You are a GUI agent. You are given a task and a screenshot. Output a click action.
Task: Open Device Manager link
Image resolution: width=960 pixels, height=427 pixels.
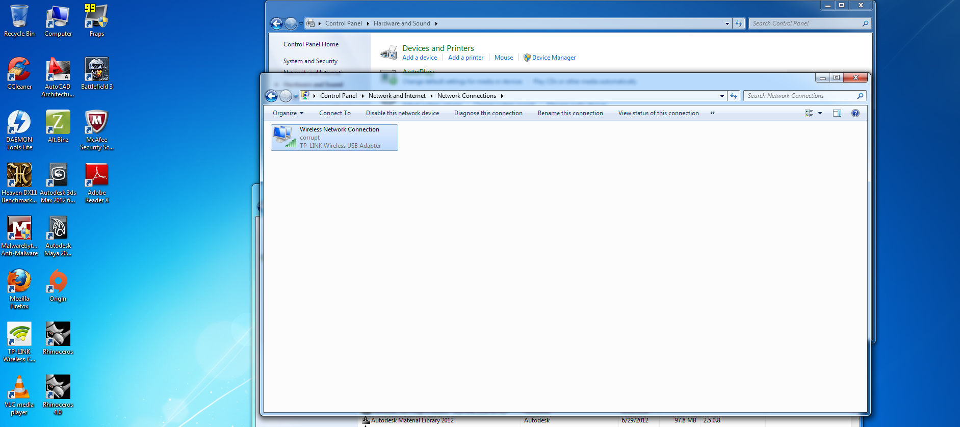click(554, 58)
